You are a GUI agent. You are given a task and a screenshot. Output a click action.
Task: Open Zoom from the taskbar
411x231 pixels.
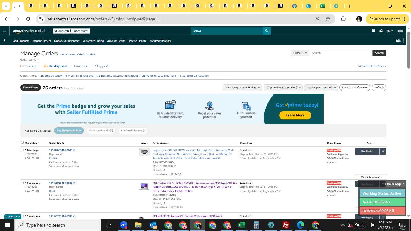click(123, 225)
